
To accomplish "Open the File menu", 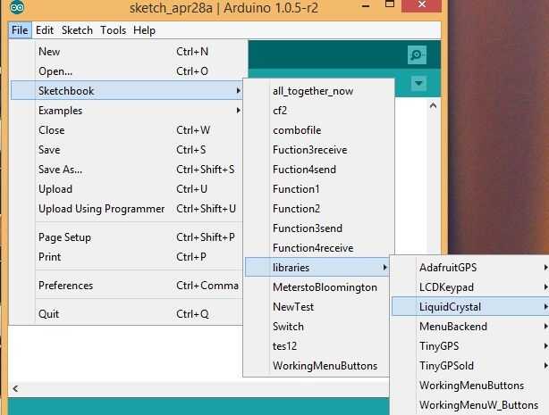I will 20,30.
